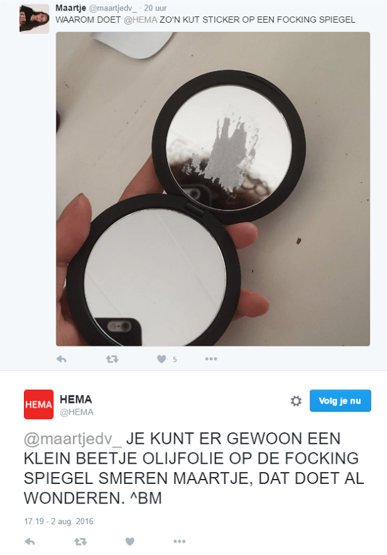Click @HEMA mention in Maartje's tweet
The width and height of the screenshot is (387, 555).
pyautogui.click(x=141, y=20)
